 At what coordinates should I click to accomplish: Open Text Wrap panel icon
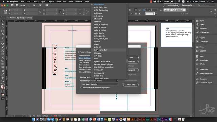coord(197,41)
